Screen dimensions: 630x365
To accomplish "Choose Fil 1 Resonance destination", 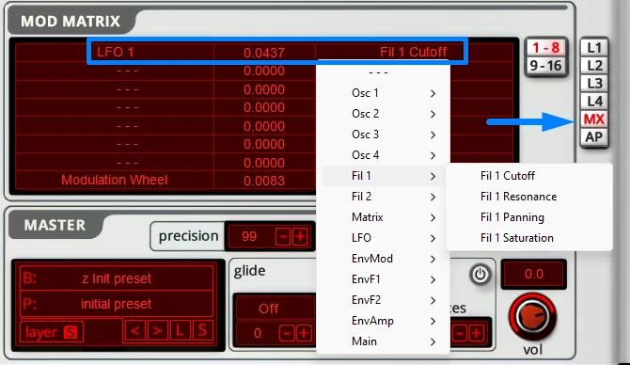I will click(x=528, y=197).
